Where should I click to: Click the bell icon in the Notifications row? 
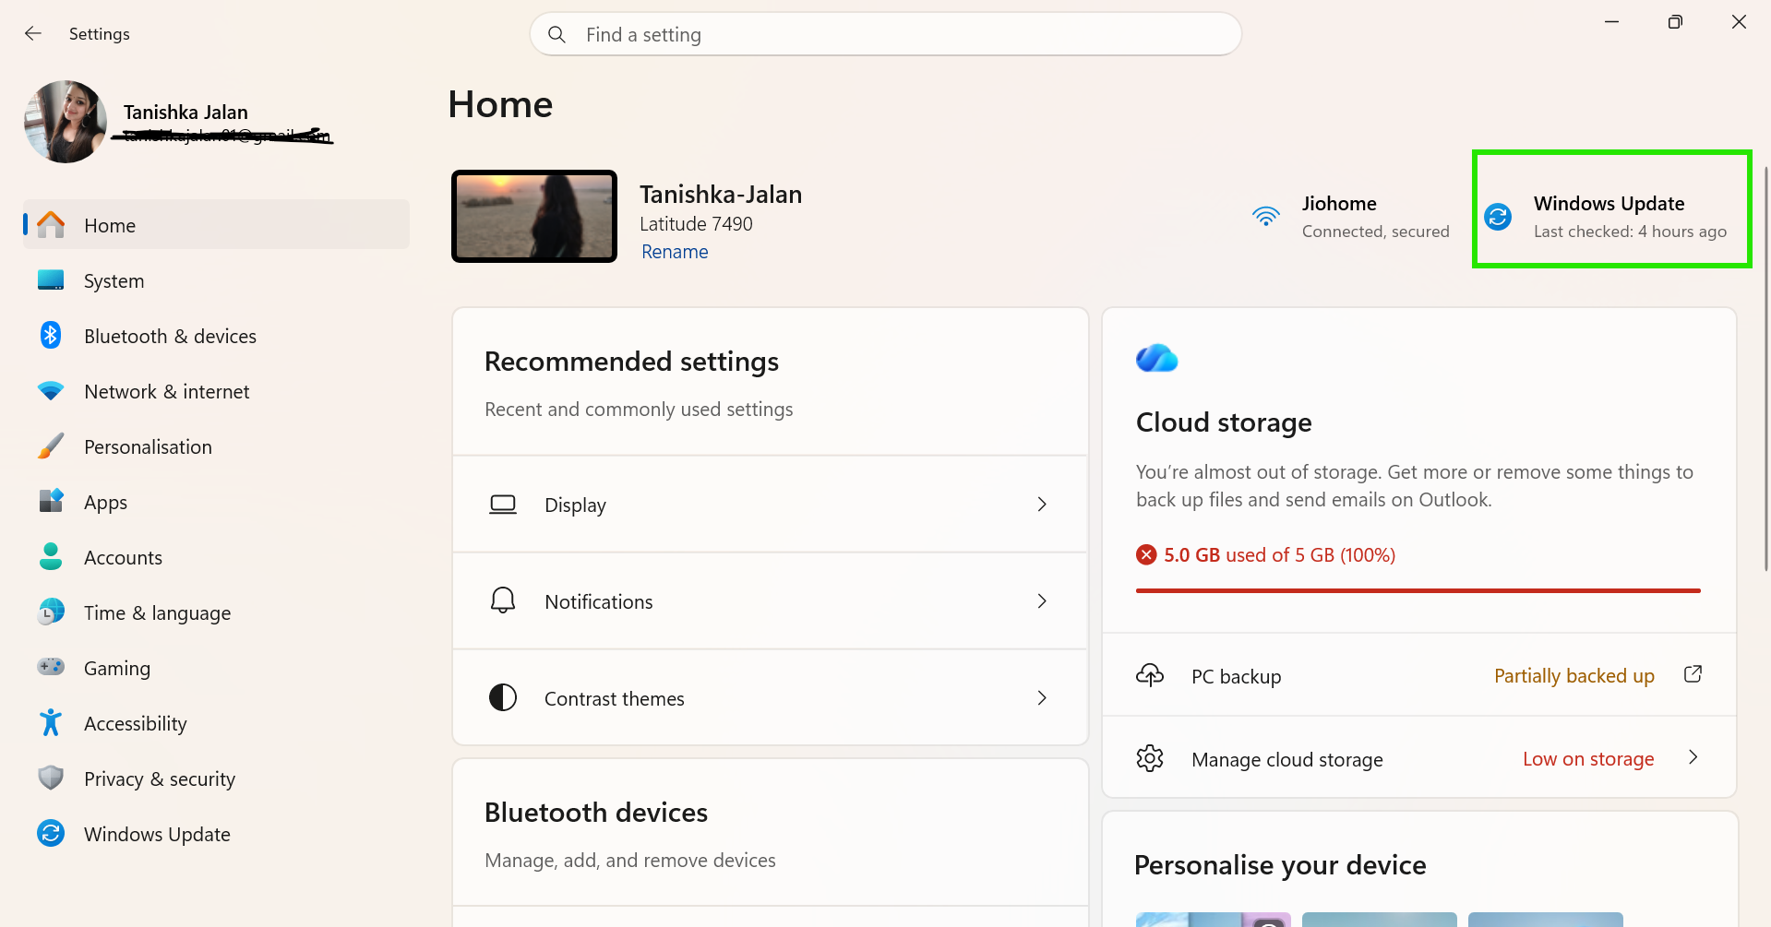tap(503, 600)
